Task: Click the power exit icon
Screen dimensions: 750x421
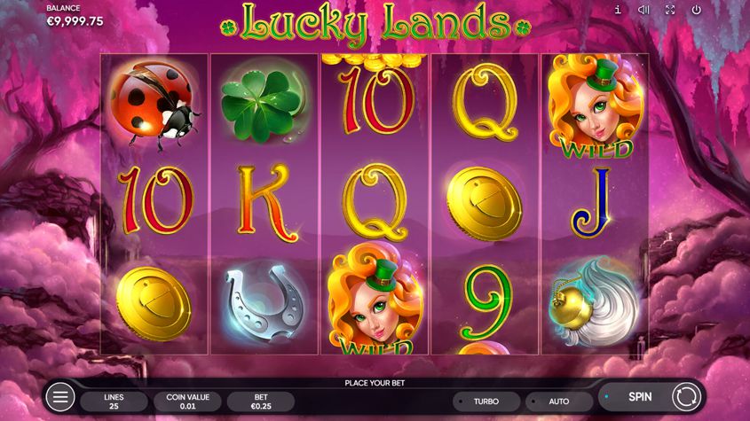Action: tap(697, 10)
